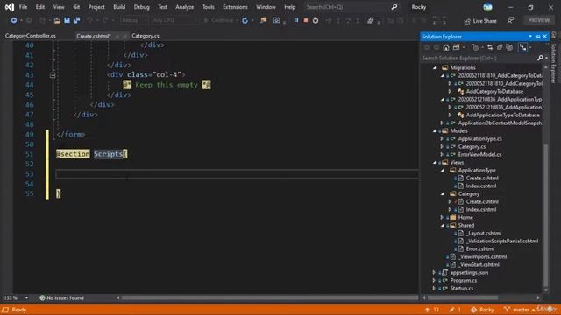Select the Create.cshtml tab
561x315 pixels.
click(94, 36)
